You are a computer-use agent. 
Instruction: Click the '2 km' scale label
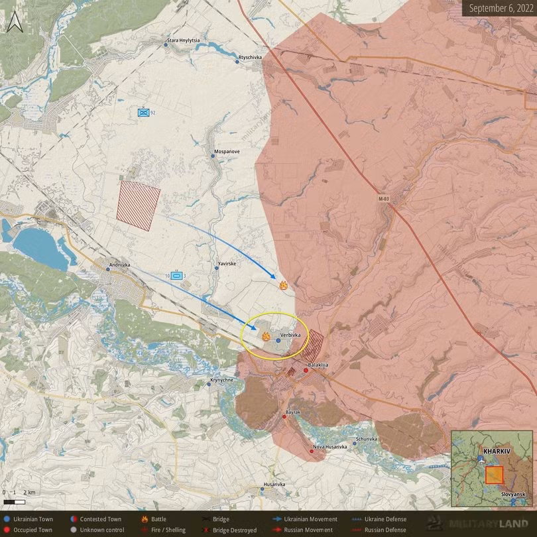(29, 493)
